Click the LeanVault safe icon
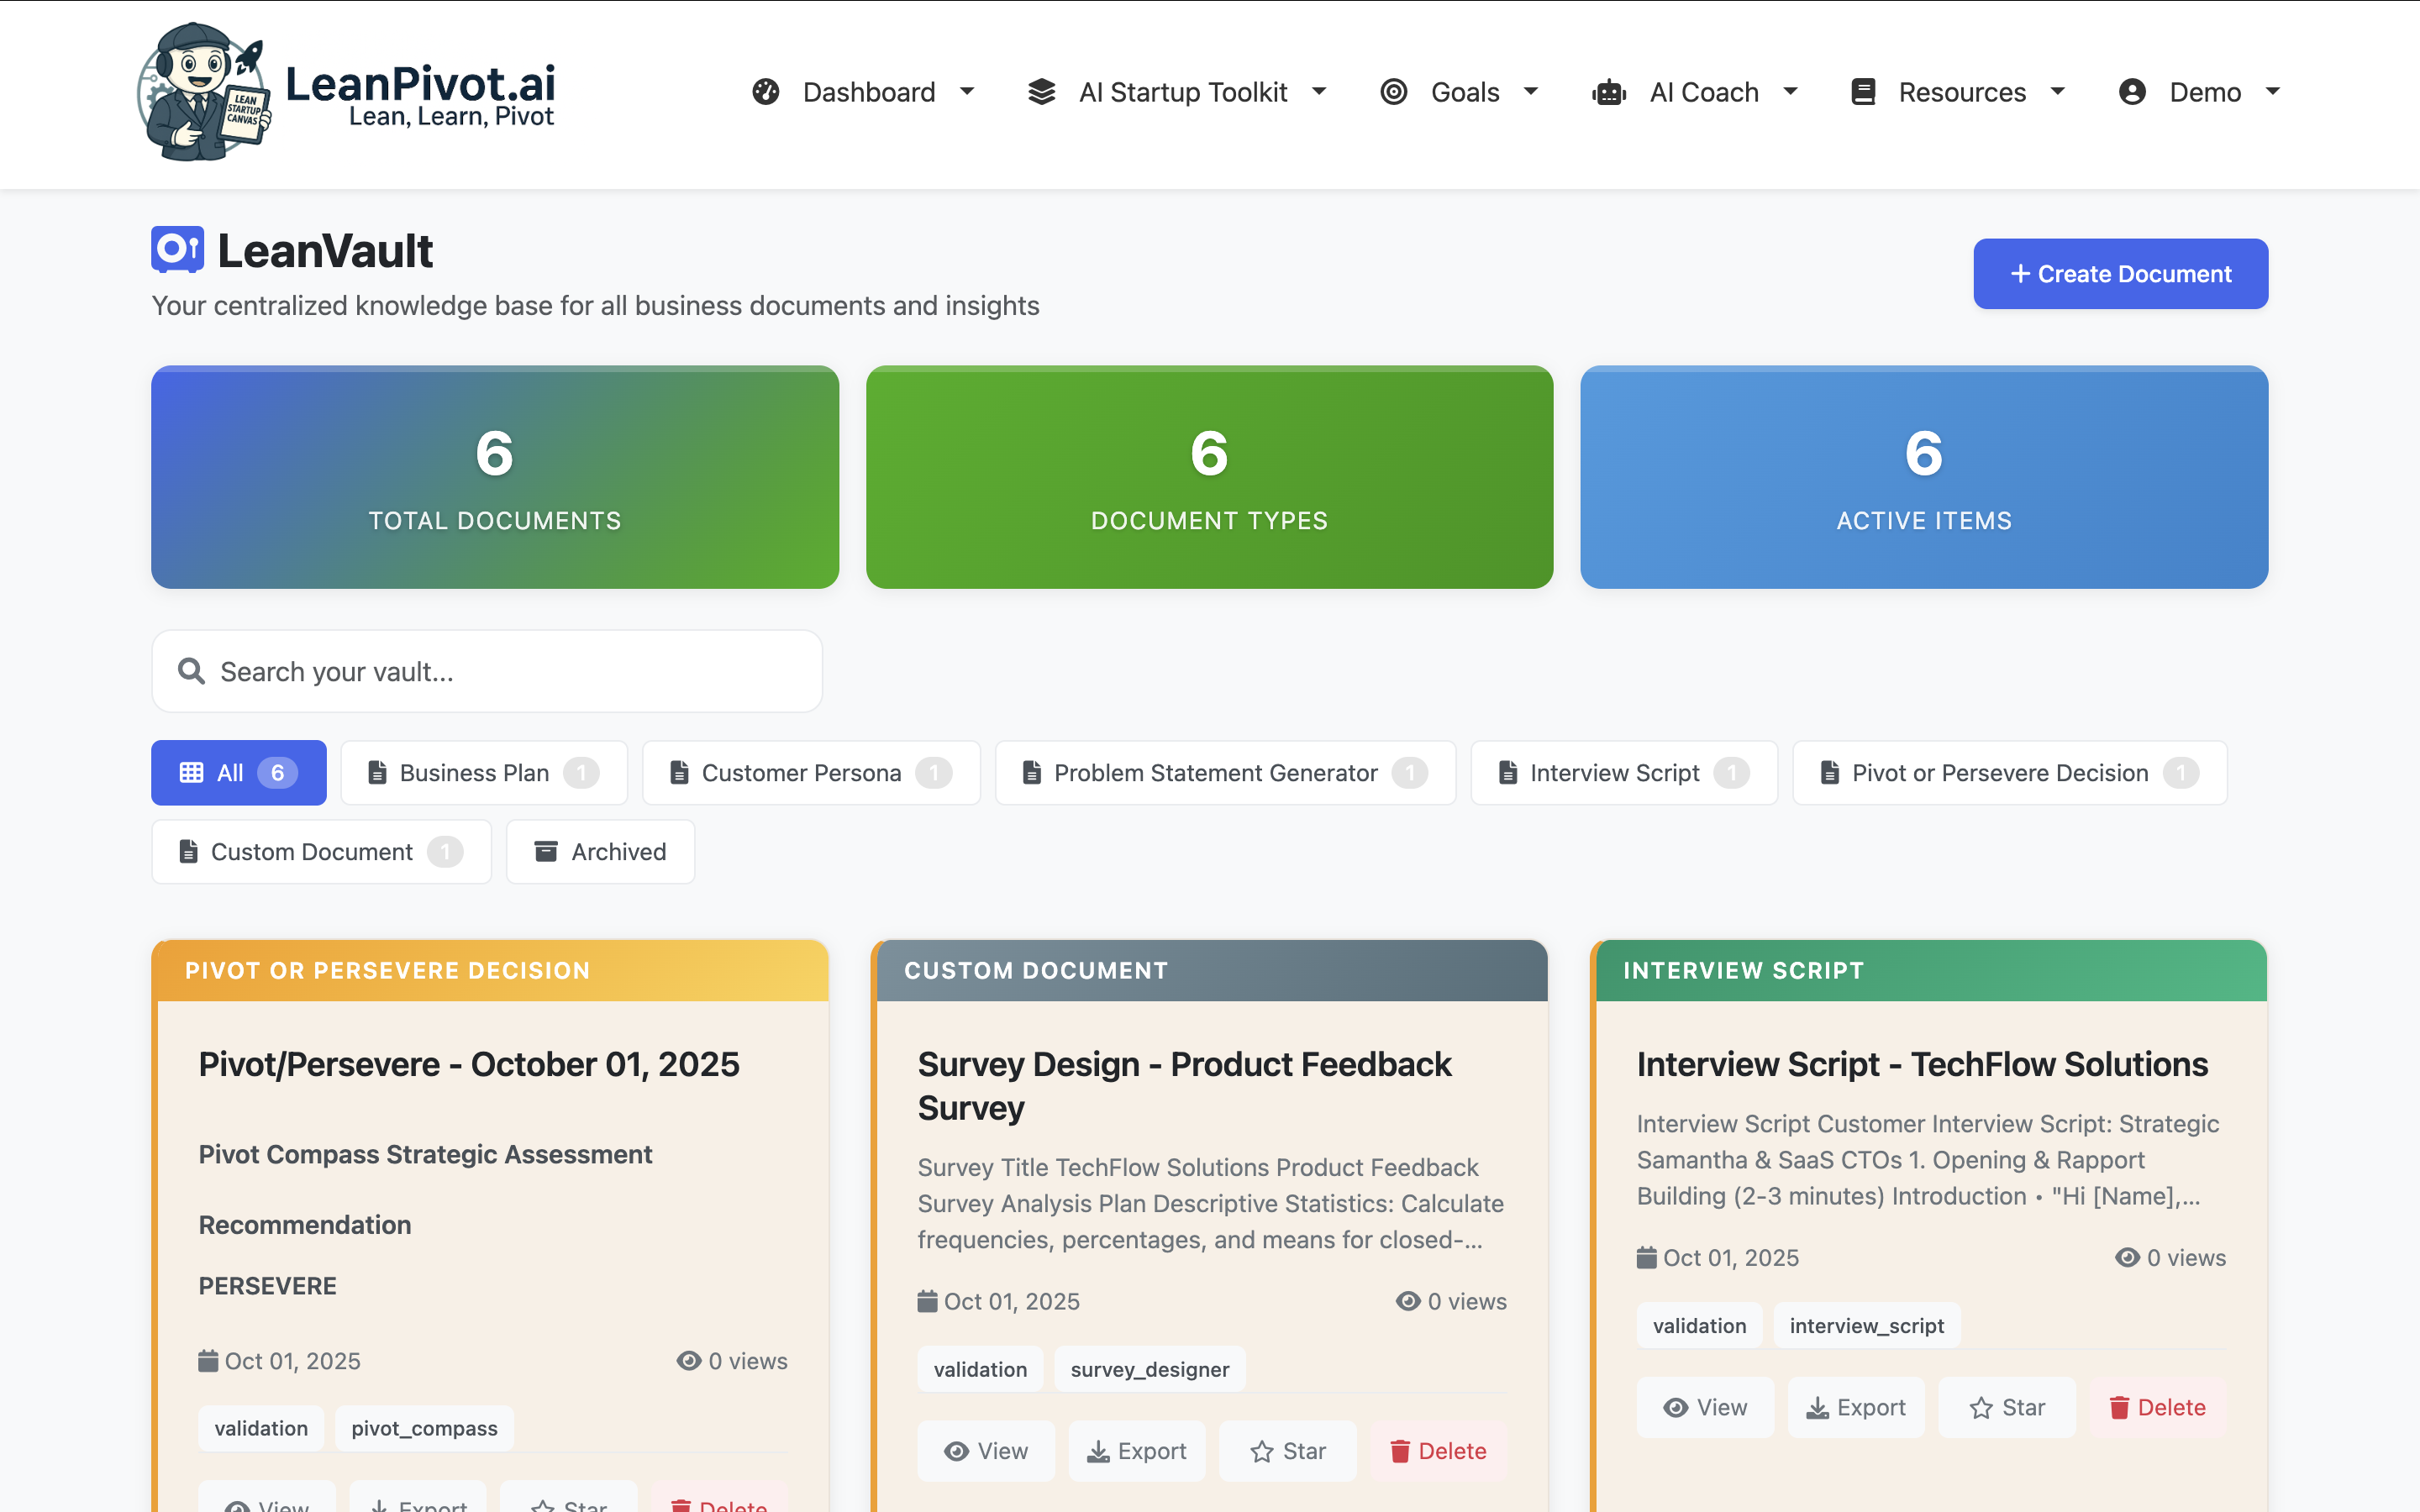Image resolution: width=2420 pixels, height=1512 pixels. pos(177,249)
